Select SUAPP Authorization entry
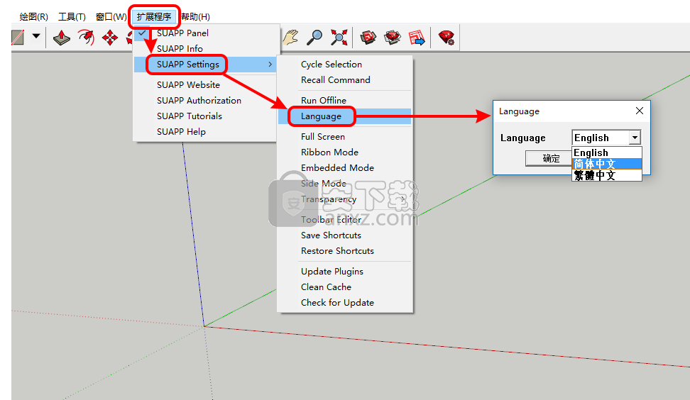The image size is (690, 400). click(204, 100)
